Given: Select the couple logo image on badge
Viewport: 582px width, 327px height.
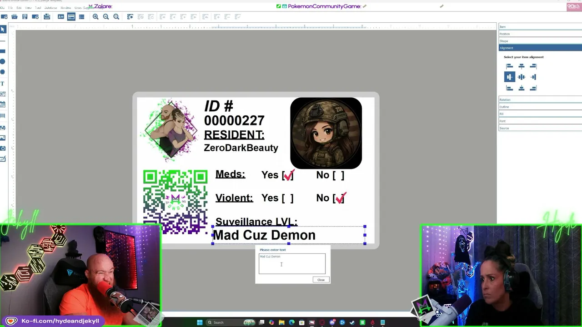Looking at the screenshot, I should point(171,130).
